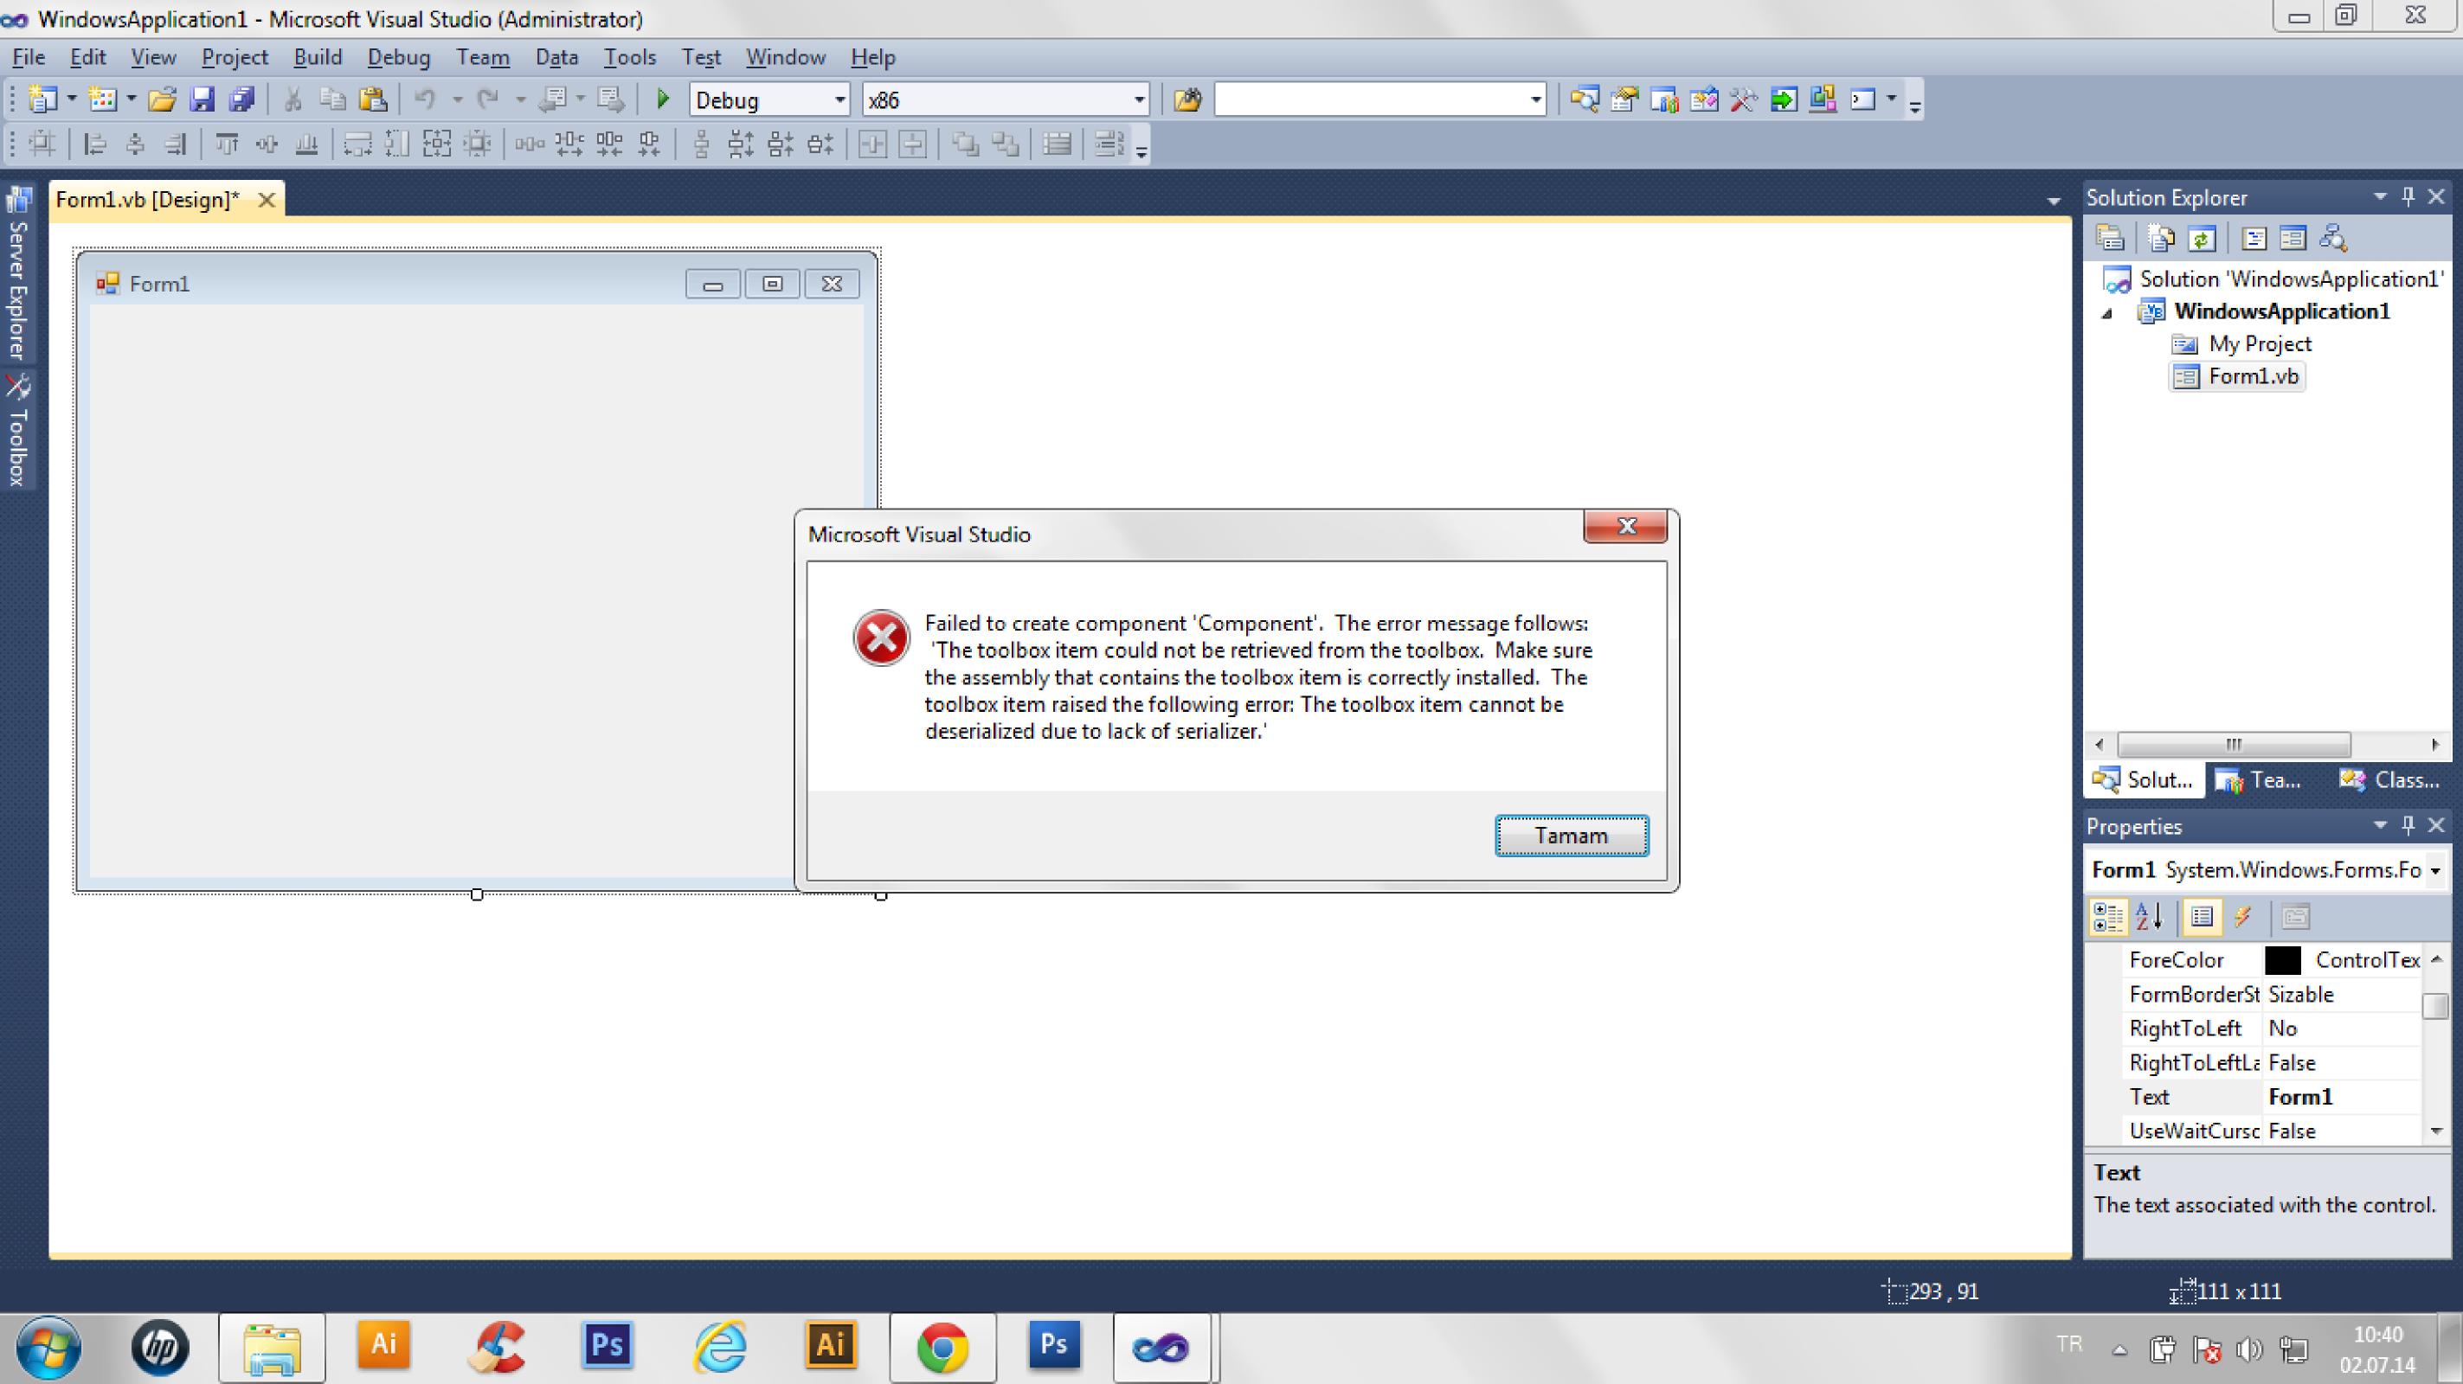This screenshot has height=1384, width=2463.
Task: Pin the Properties panel
Action: pyautogui.click(x=2408, y=823)
